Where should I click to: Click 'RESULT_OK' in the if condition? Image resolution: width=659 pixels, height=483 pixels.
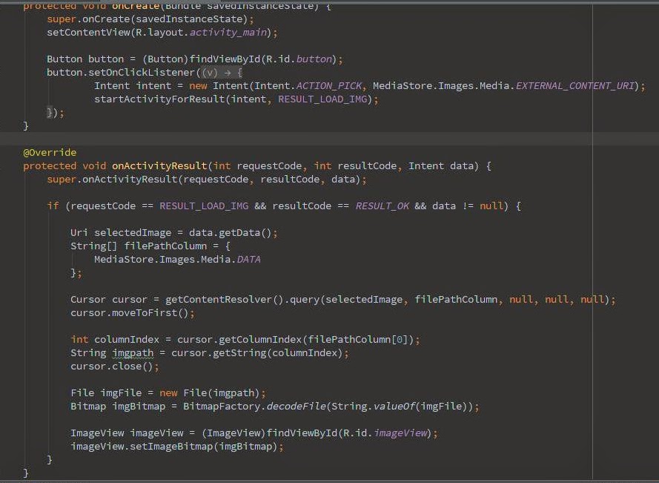382,206
